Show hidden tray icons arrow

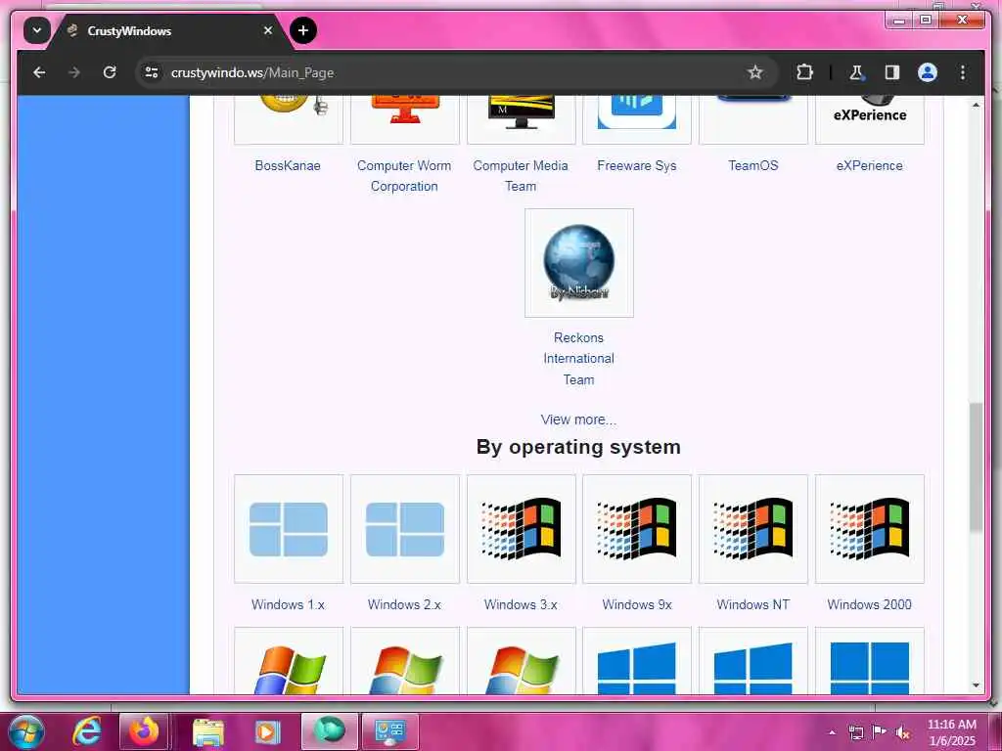(832, 732)
